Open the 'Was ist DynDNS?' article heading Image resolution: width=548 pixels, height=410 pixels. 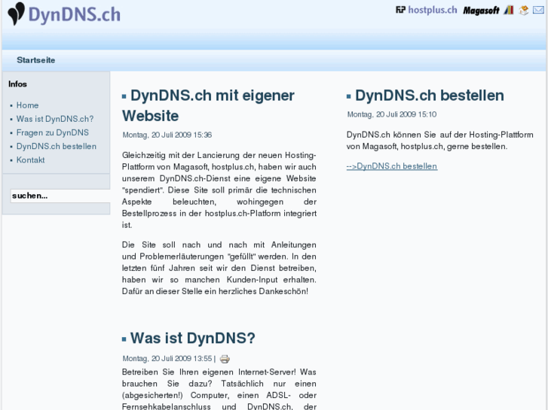coord(192,338)
